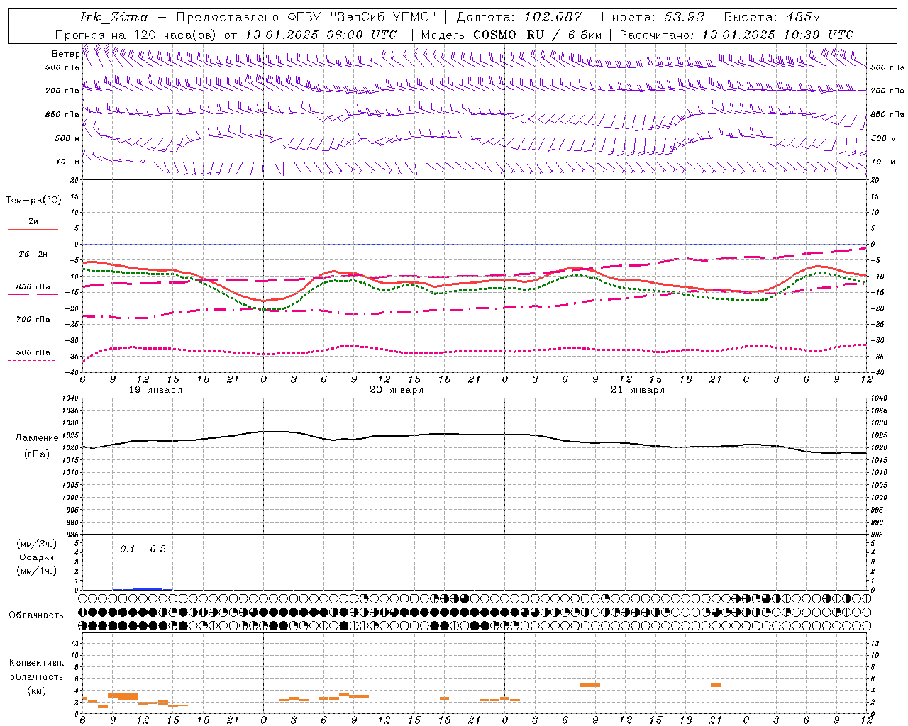Click the "19 января" date label
This screenshot has height=726, width=908.
click(155, 390)
